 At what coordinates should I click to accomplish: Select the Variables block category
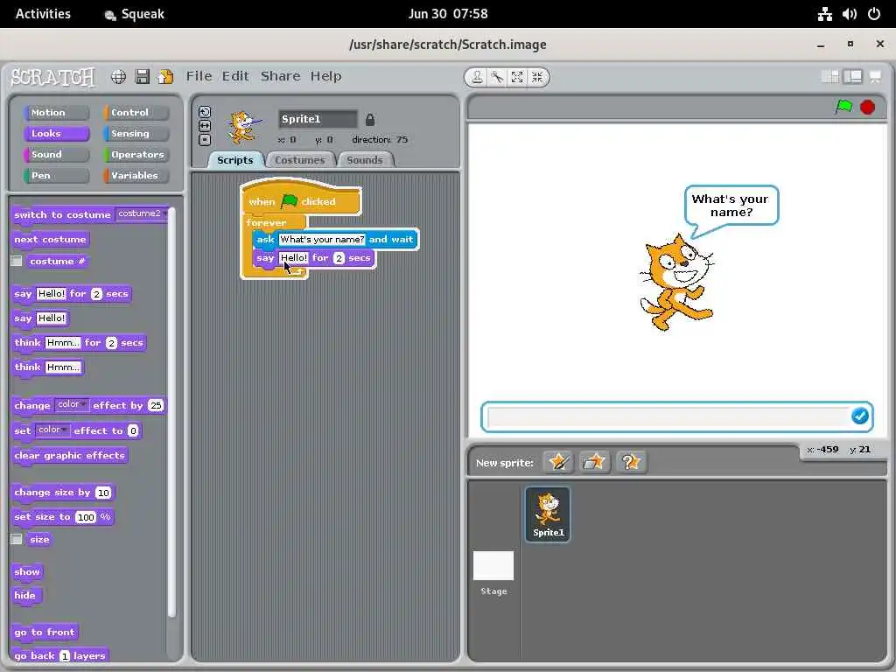point(136,175)
